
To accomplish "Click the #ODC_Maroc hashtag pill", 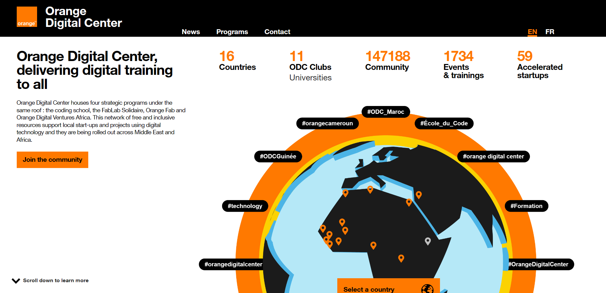I will (x=386, y=112).
